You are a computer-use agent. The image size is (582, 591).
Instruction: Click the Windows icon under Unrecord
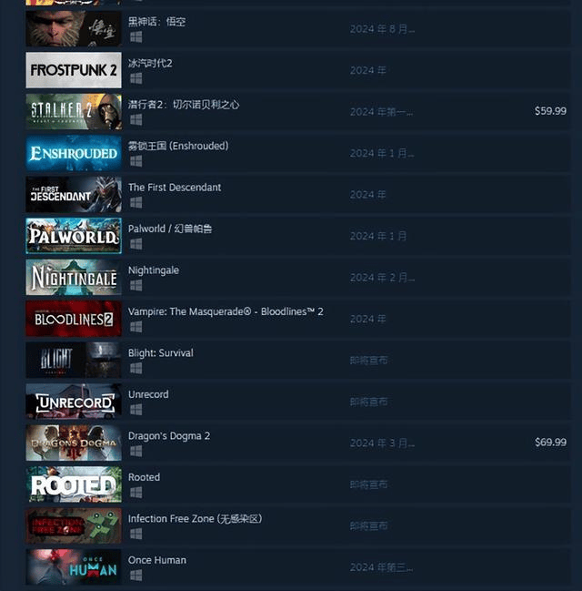click(x=135, y=410)
